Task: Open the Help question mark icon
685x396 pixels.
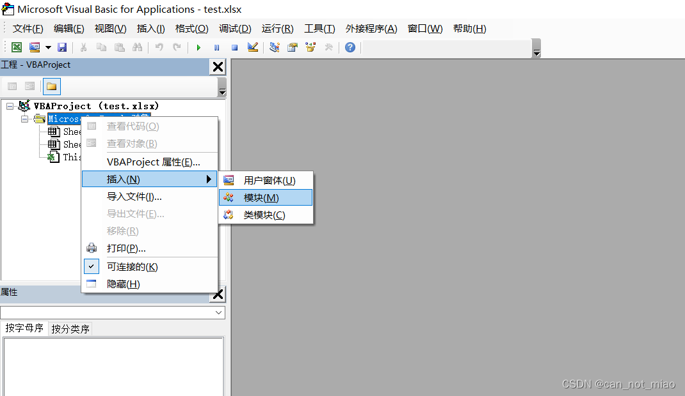Action: pyautogui.click(x=350, y=47)
